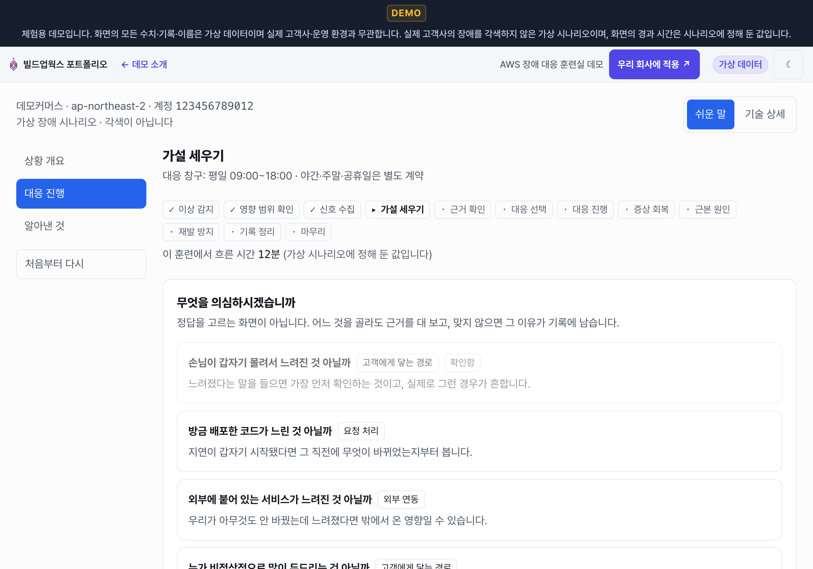Choose hypothesis 손님이 갑자기 몰려서 느려진 것 아닐까

click(479, 373)
